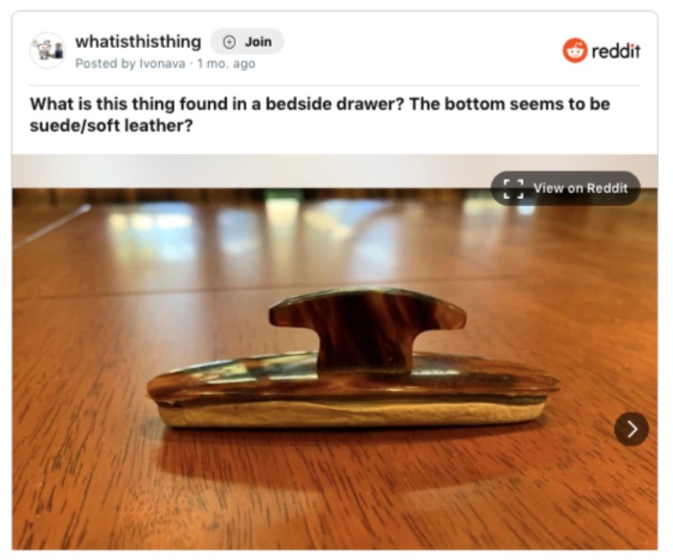Click the "suede/soft leather?" title line
Viewport: 673px width, 560px height.
112,125
